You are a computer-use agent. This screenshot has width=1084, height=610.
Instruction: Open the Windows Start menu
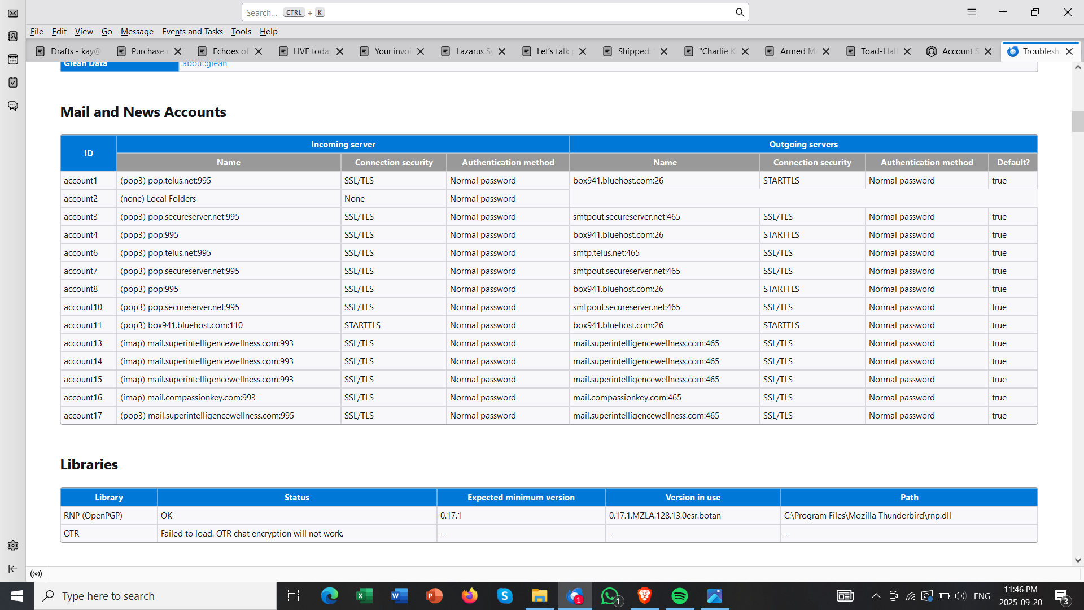pos(17,596)
